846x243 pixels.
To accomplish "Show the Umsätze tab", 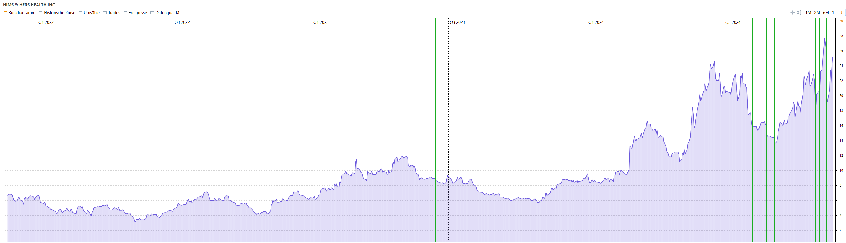I will coord(89,13).
